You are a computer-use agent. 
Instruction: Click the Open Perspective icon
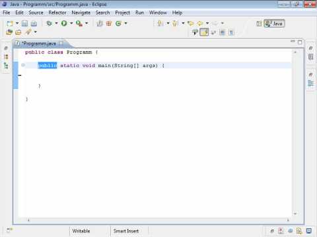click(259, 24)
